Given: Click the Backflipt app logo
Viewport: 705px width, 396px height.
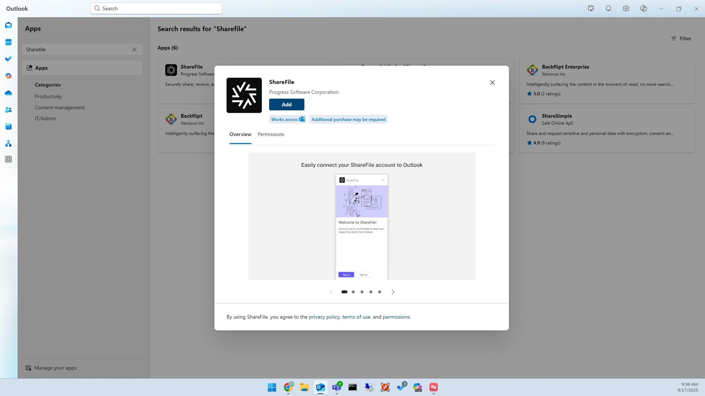Looking at the screenshot, I should point(171,119).
